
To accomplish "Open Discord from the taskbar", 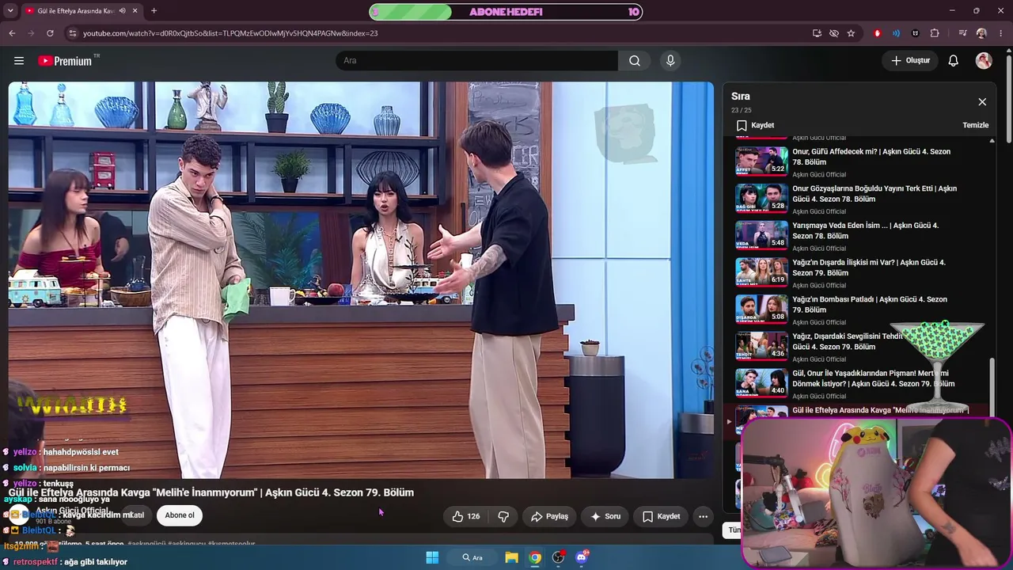I will [582, 557].
